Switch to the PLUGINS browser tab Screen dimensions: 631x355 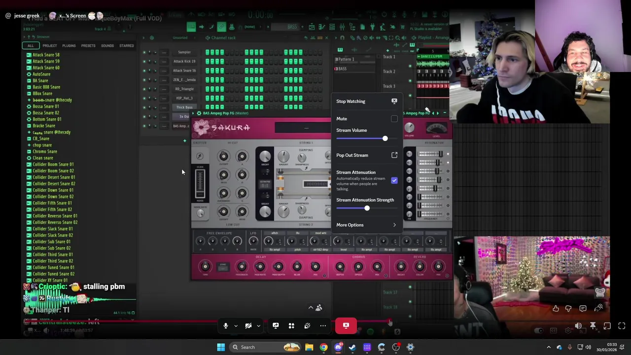coord(69,46)
